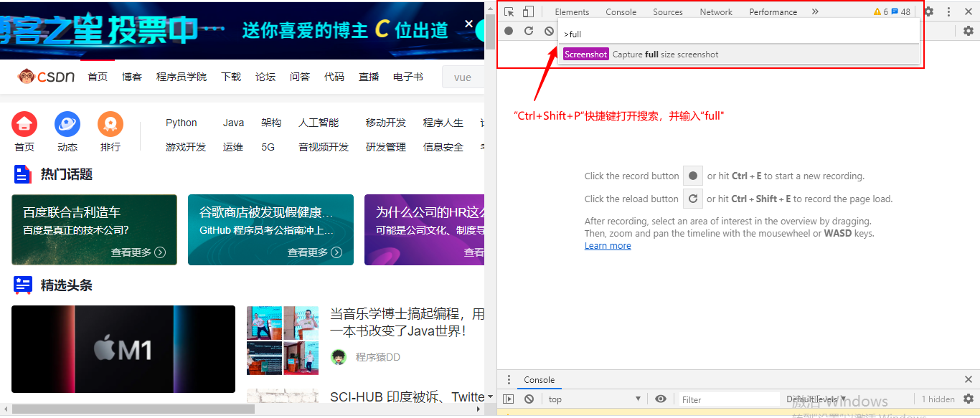Open the 人工智能 category link
The image size is (980, 418).
point(319,123)
